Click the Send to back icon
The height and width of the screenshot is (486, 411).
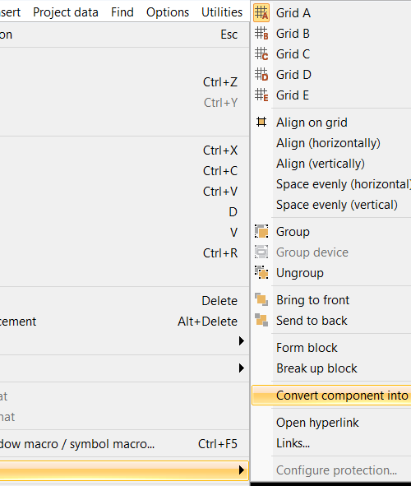tap(261, 320)
